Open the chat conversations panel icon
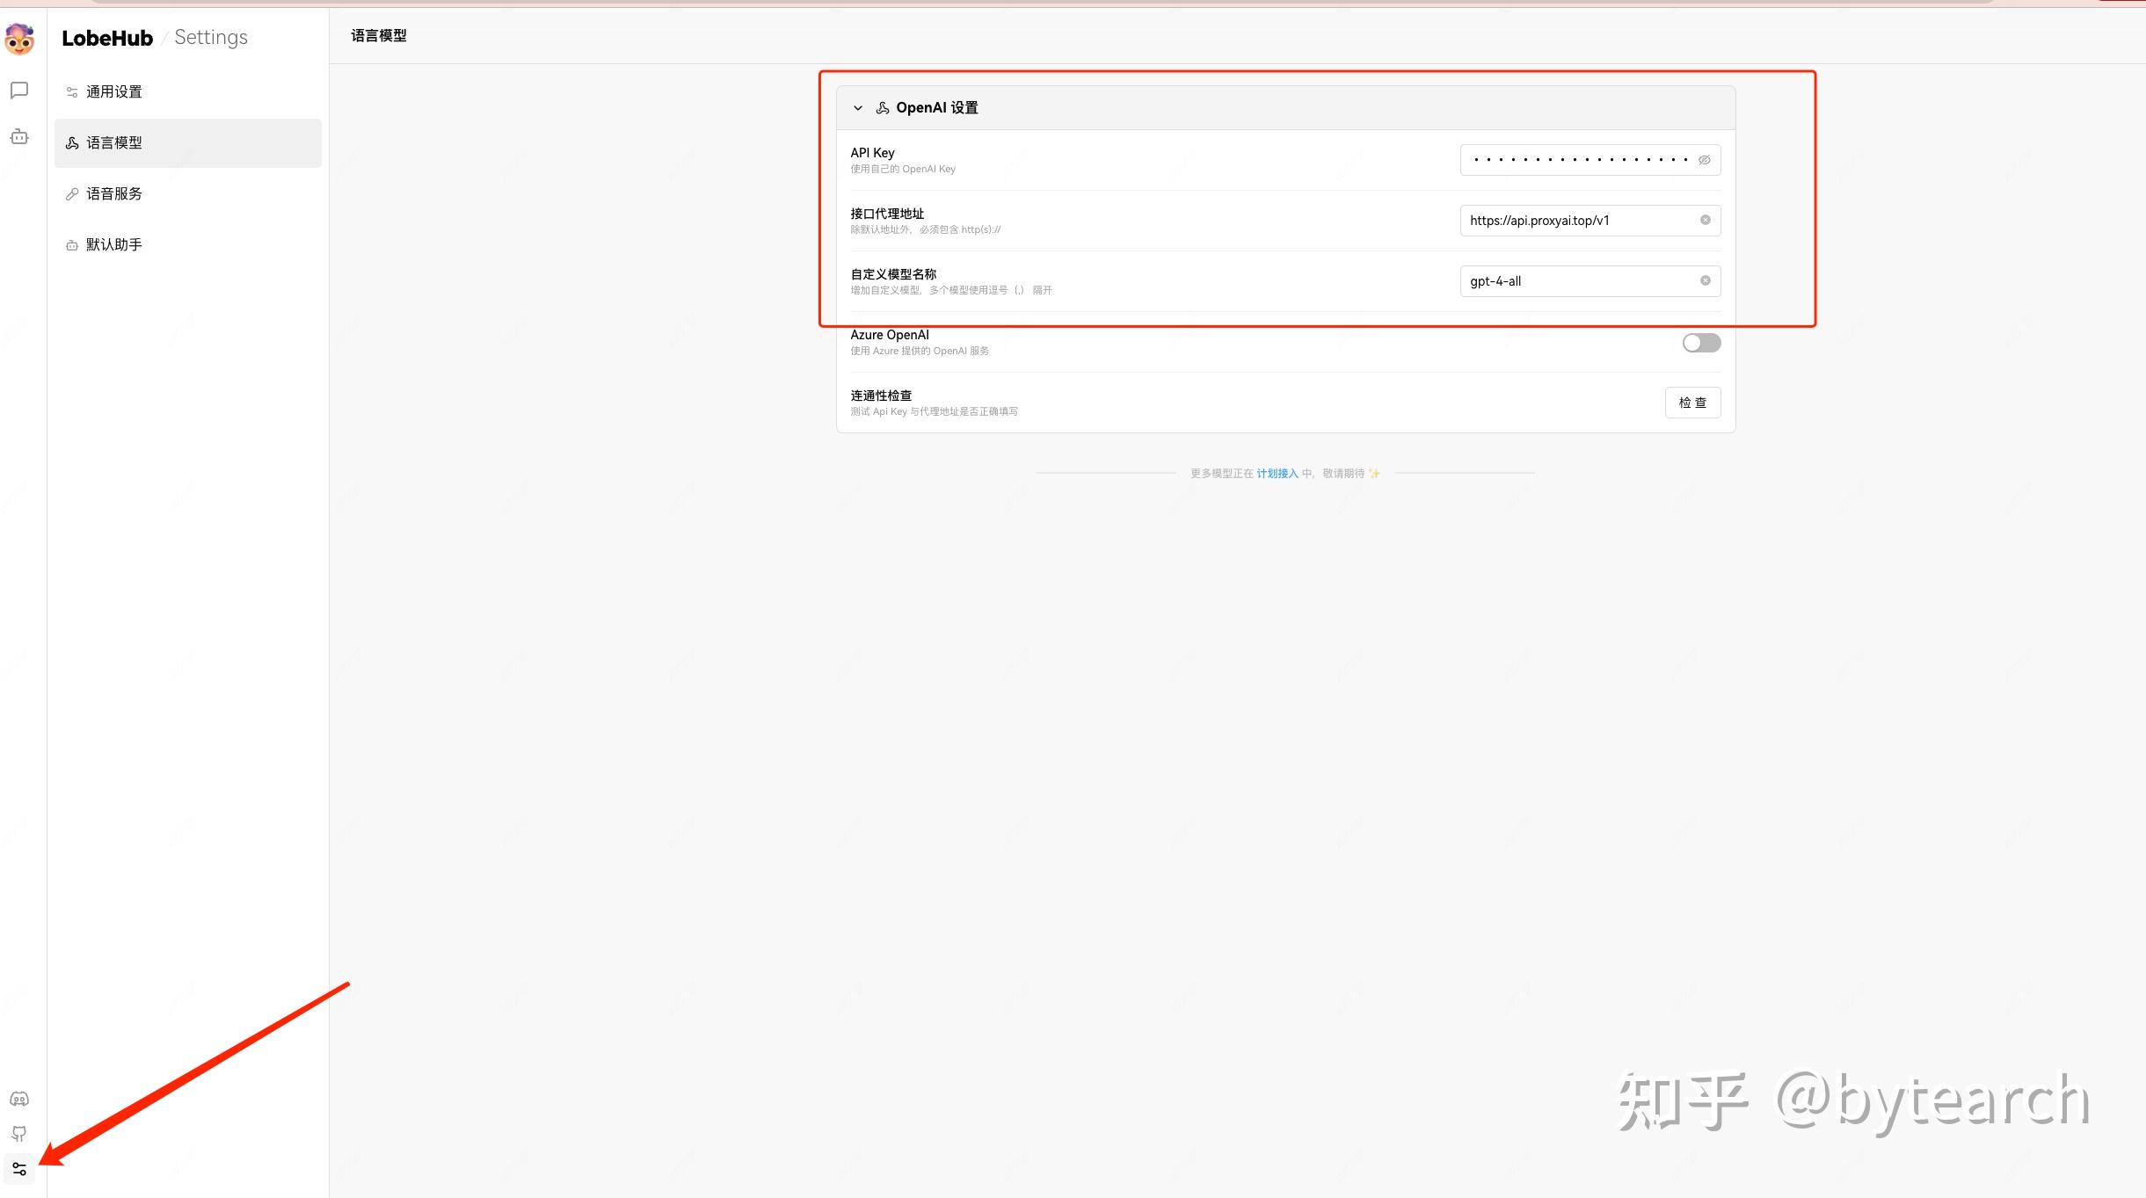Viewport: 2146px width, 1198px height. (19, 91)
